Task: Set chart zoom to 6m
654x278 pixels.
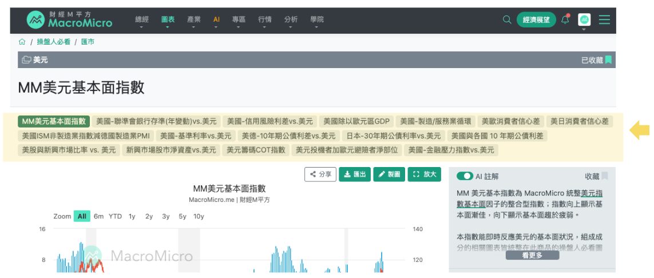Action: [99, 216]
